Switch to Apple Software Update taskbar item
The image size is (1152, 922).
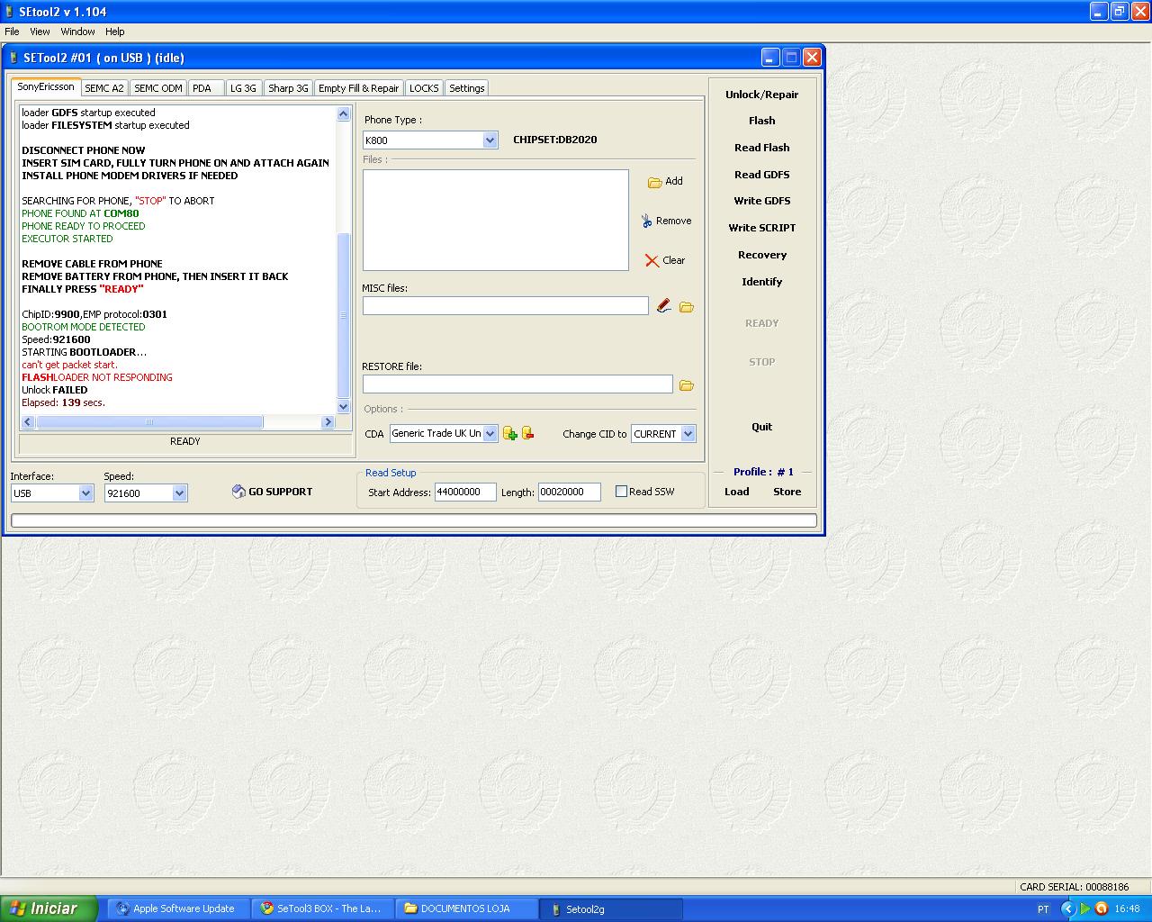pyautogui.click(x=179, y=908)
